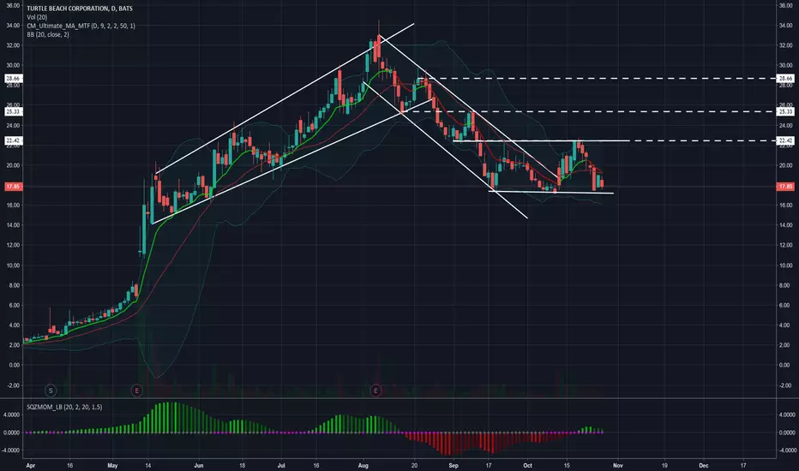799x471 pixels.
Task: Select the Turtle Beach Corporation symbol title
Action: tap(79, 9)
